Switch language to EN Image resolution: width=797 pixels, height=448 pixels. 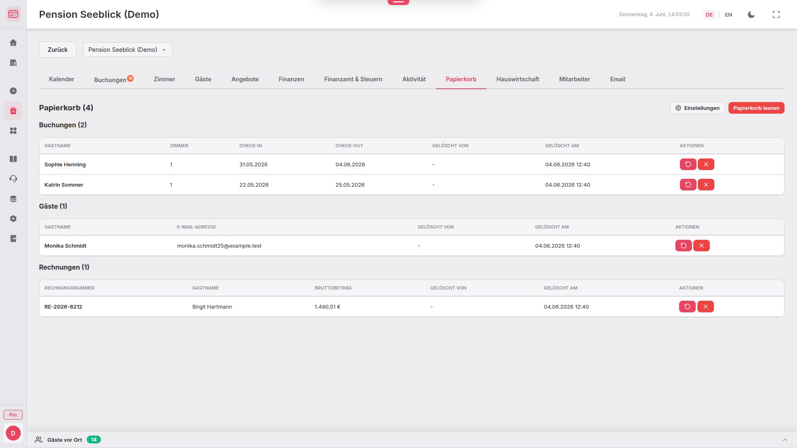[728, 15]
